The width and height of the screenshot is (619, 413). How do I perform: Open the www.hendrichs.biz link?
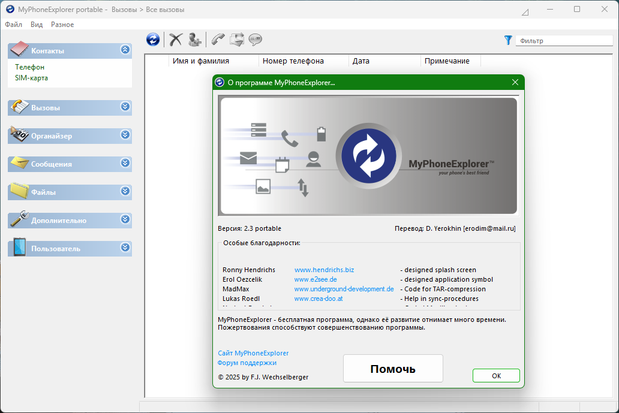click(x=328, y=270)
